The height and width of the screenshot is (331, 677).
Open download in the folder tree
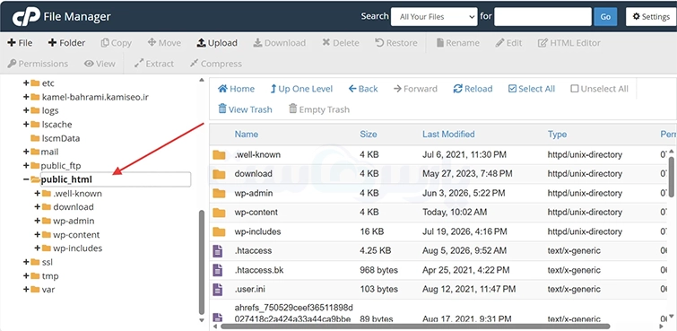coord(74,207)
